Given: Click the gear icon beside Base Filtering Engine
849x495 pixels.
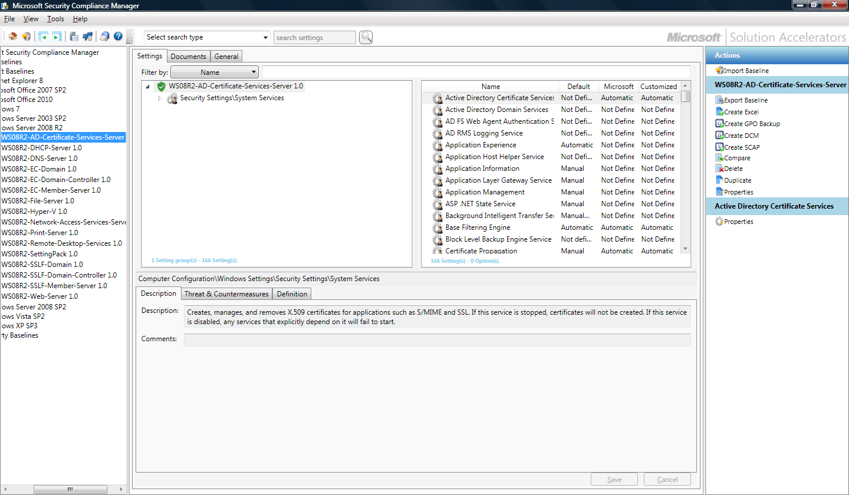Looking at the screenshot, I should (x=437, y=227).
